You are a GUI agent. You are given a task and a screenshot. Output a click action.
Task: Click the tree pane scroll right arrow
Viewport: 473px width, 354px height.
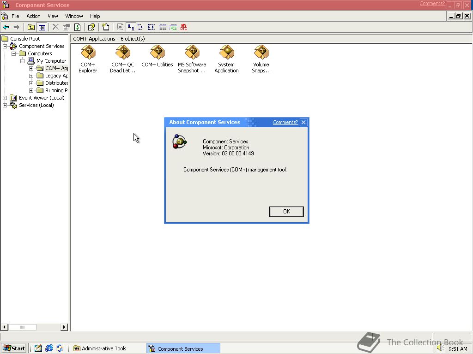[64, 327]
